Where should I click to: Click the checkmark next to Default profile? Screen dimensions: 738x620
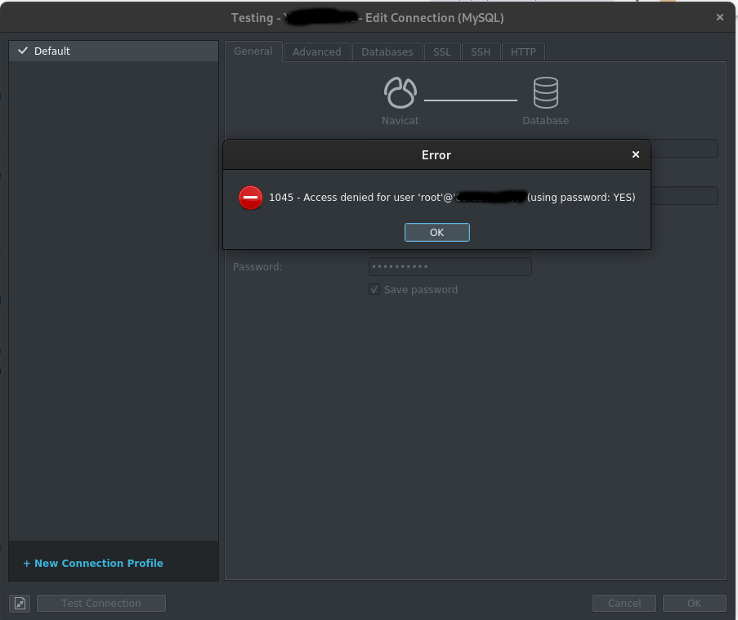23,51
